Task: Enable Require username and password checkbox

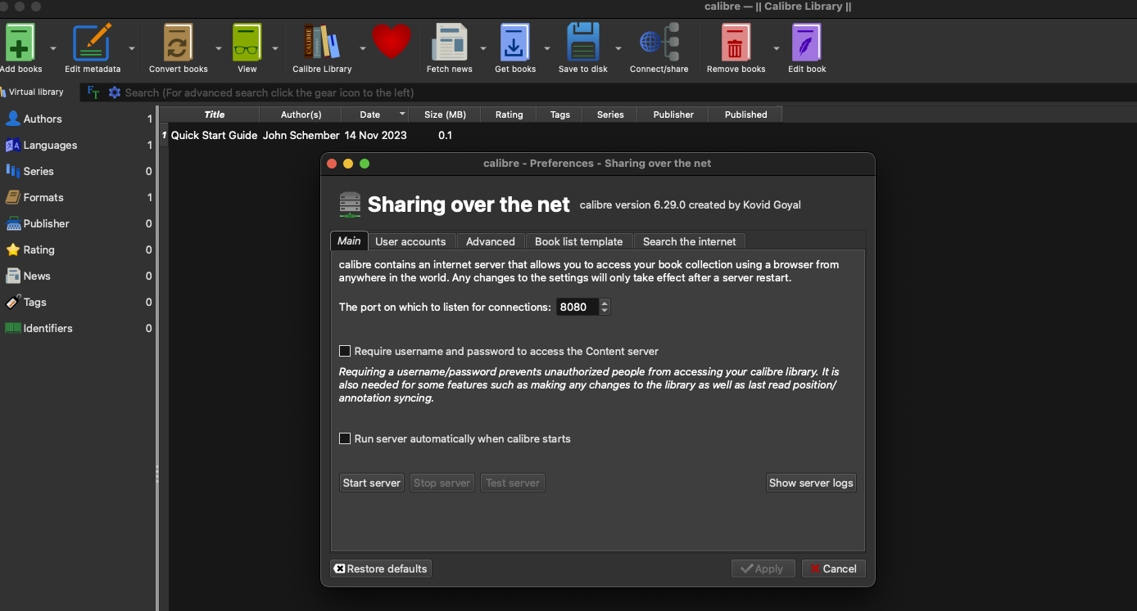Action: click(345, 351)
